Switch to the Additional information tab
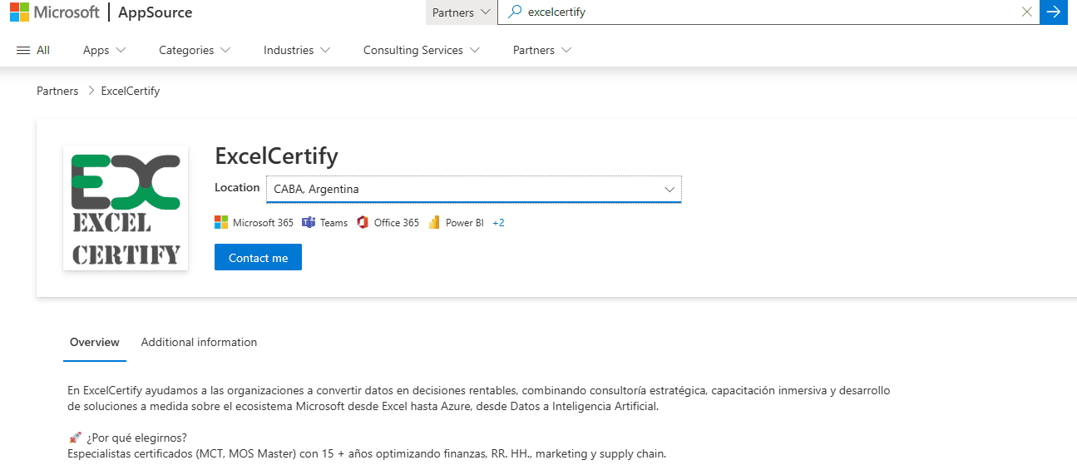This screenshot has width=1077, height=465. coord(199,342)
